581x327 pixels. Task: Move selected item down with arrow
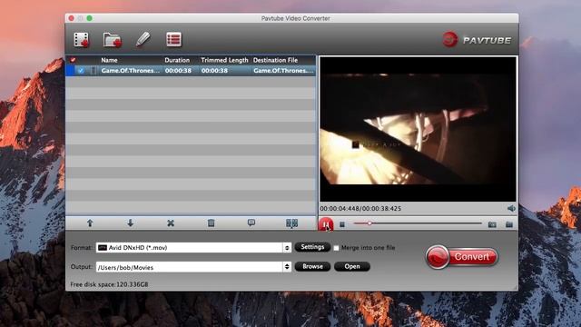130,223
